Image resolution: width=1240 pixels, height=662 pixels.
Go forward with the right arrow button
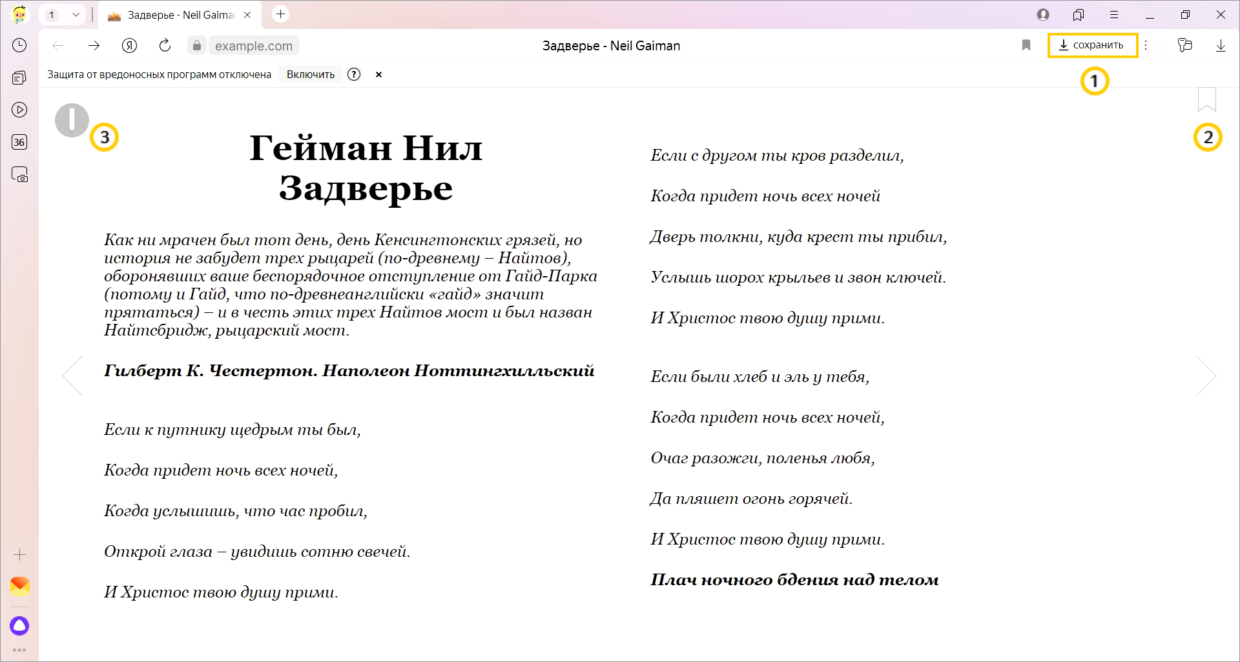point(94,45)
